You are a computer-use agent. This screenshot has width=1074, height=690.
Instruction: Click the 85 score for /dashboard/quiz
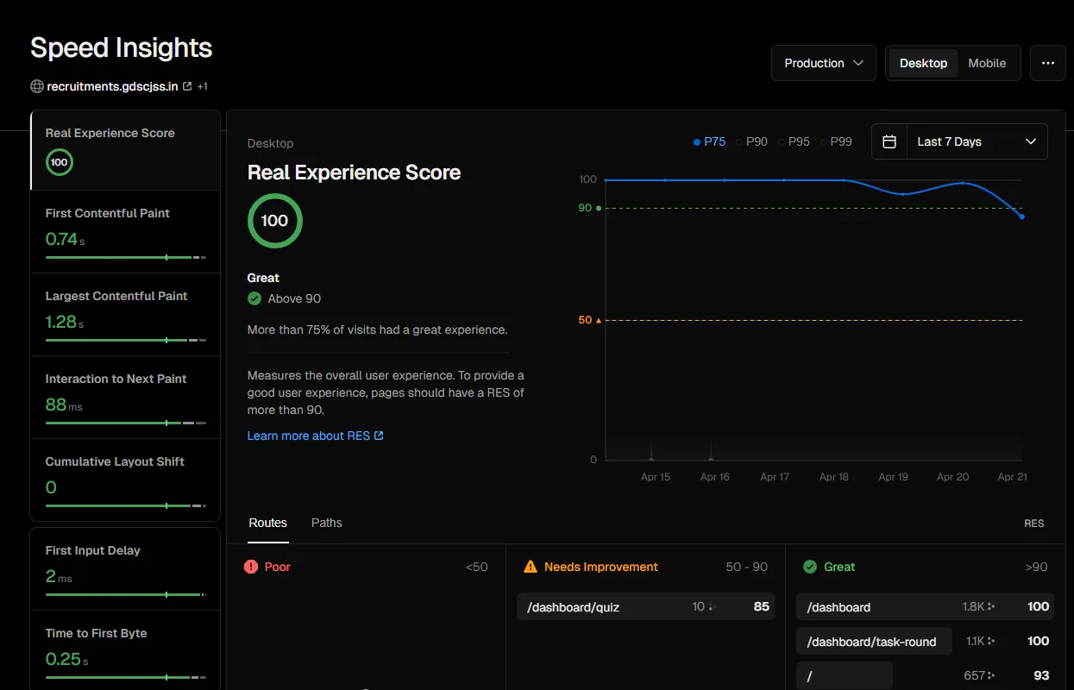(x=761, y=607)
